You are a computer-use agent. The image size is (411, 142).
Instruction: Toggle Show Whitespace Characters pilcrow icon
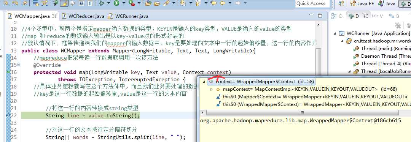tap(90, 3)
